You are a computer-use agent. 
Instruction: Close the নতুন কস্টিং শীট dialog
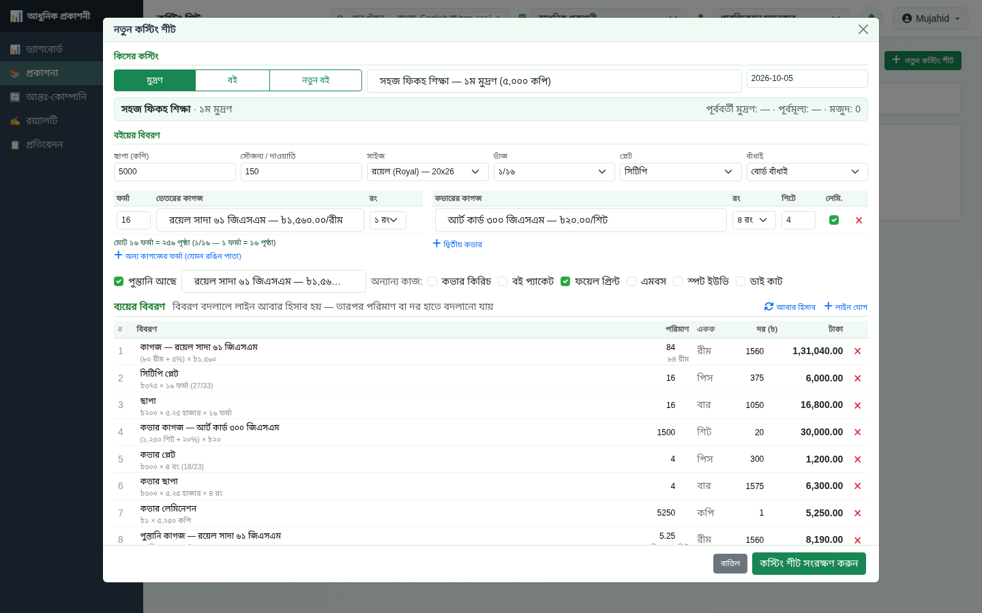(863, 29)
